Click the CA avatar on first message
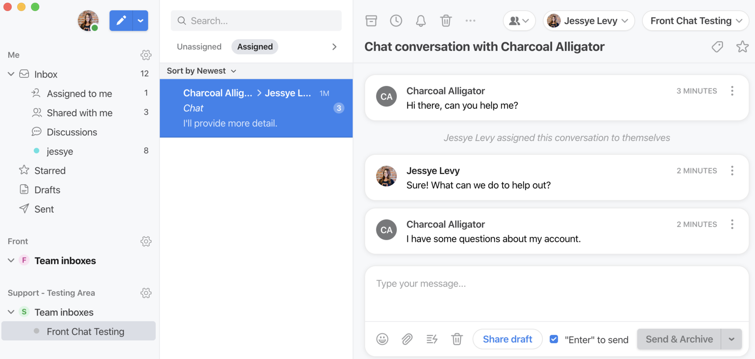 pos(386,97)
